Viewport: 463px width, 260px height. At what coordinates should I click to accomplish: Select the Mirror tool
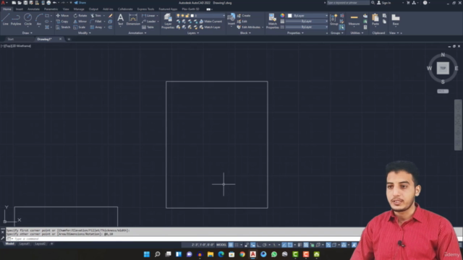80,22
